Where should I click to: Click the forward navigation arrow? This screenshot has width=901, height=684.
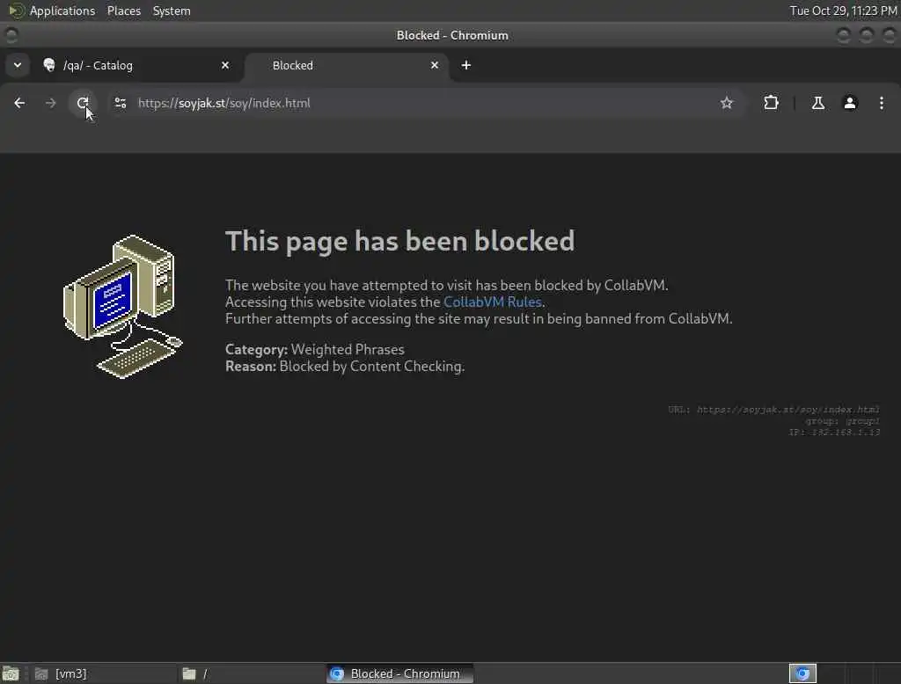click(50, 103)
